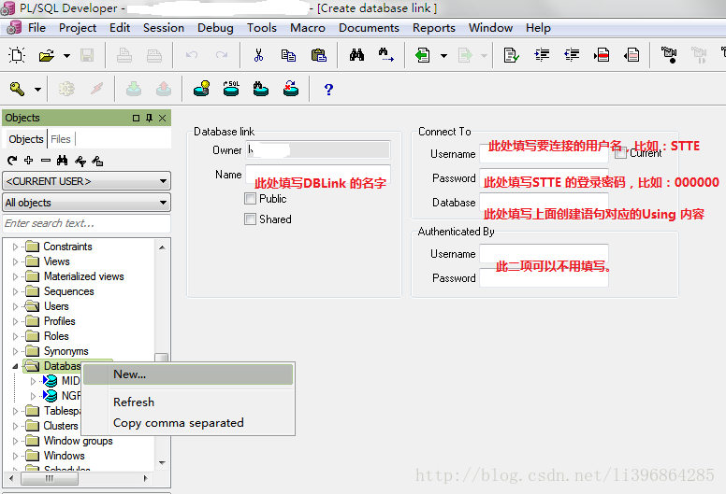Click the tree horizontal scrollbar thumb

click(x=50, y=479)
